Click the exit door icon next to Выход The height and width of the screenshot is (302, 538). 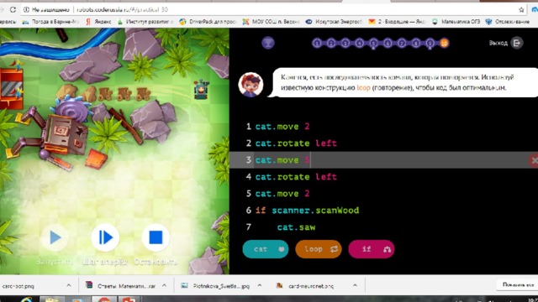[x=517, y=43]
